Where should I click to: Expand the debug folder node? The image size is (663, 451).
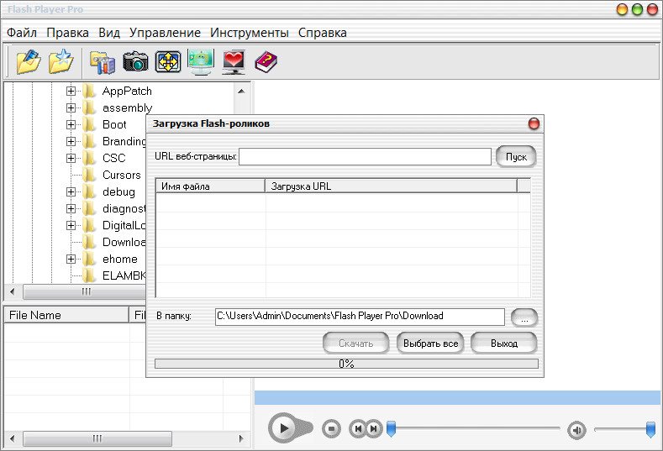coord(71,191)
